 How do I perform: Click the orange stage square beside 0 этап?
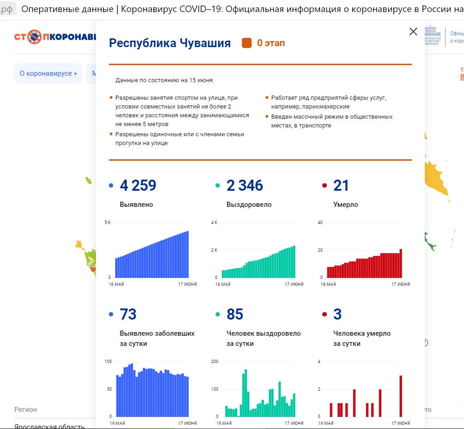click(247, 43)
